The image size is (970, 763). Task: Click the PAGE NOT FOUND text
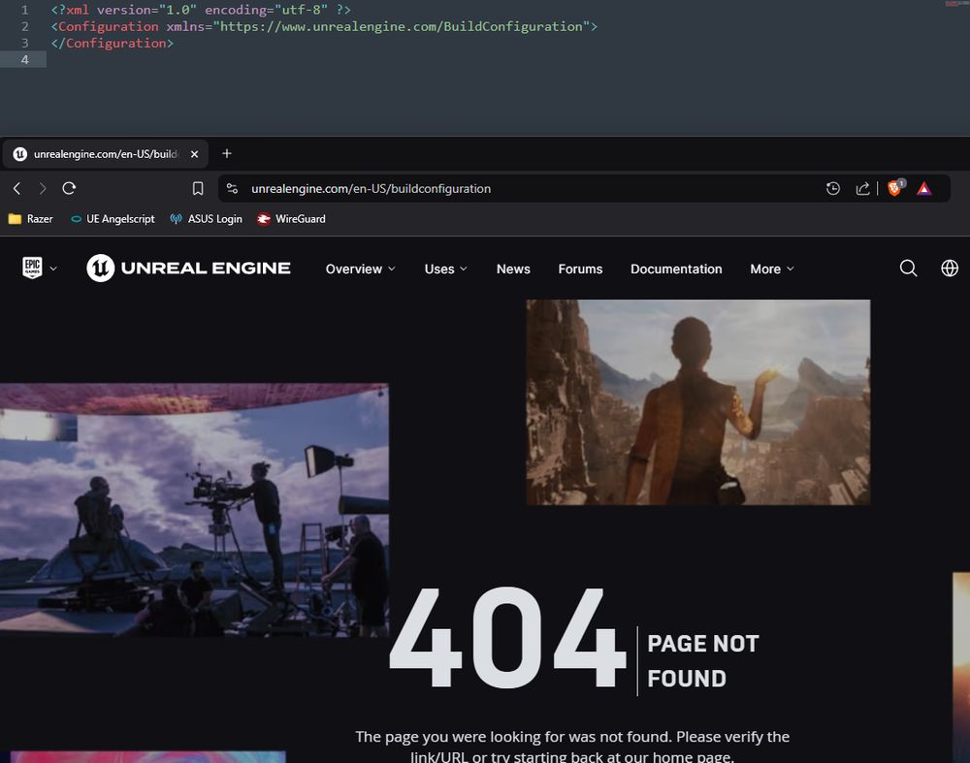[702, 661]
